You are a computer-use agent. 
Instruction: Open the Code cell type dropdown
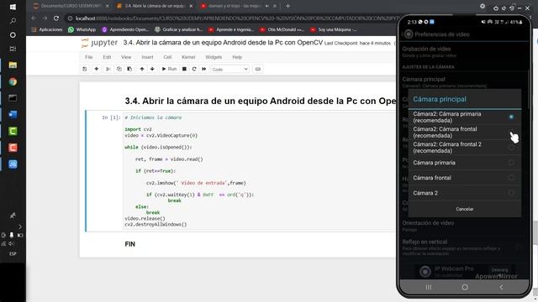tap(229, 69)
